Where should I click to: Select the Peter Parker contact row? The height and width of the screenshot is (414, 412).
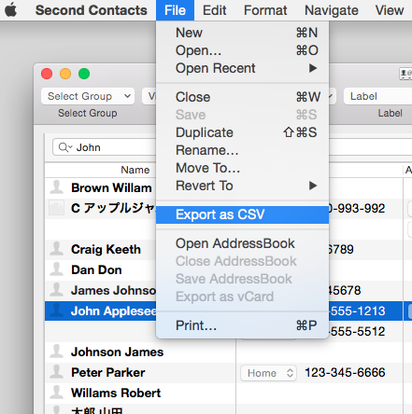tap(140, 372)
